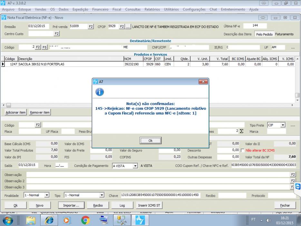Click the volume speaker tray icon

tap(268, 221)
